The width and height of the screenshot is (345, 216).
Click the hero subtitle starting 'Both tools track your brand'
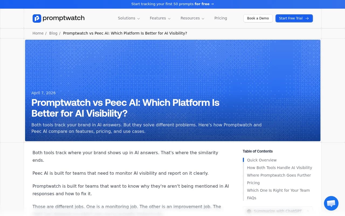[x=146, y=128]
